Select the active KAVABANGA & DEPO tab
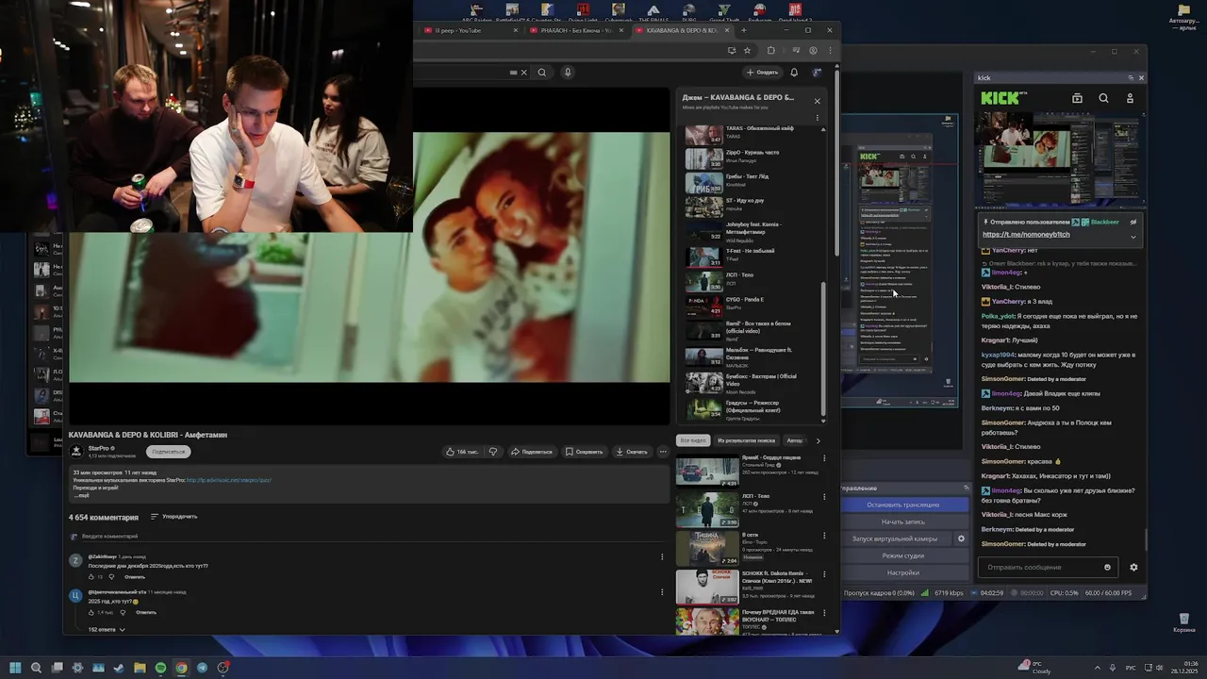Screen dimensions: 1207x679 [x=681, y=30]
